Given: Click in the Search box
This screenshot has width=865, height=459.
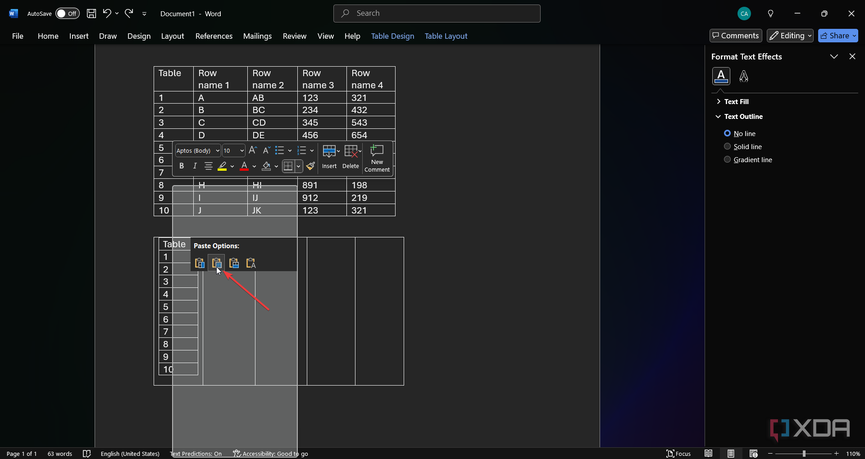Looking at the screenshot, I should 437,14.
